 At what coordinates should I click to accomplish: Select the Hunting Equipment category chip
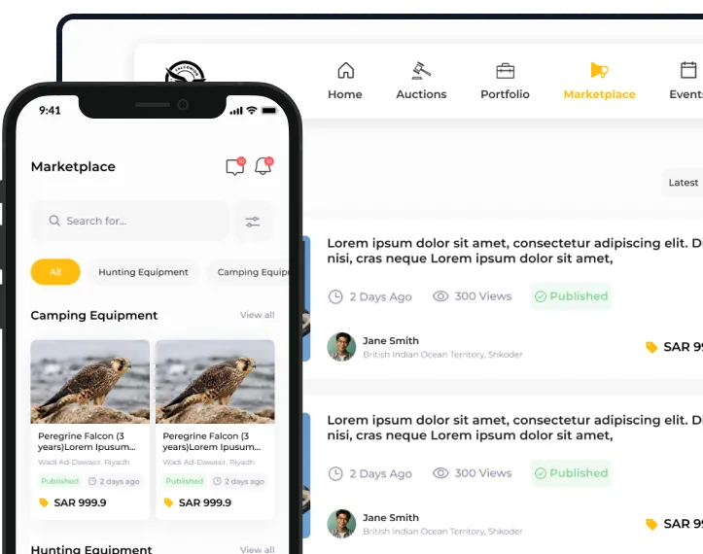click(144, 272)
